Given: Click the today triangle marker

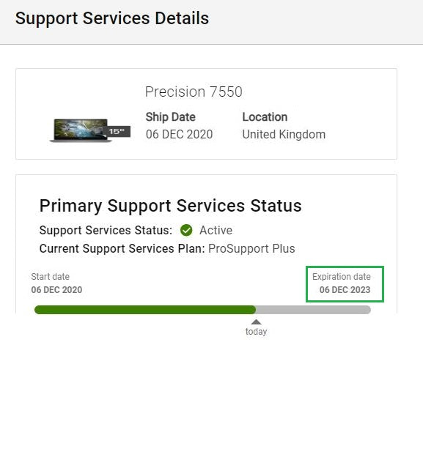Looking at the screenshot, I should click(256, 322).
